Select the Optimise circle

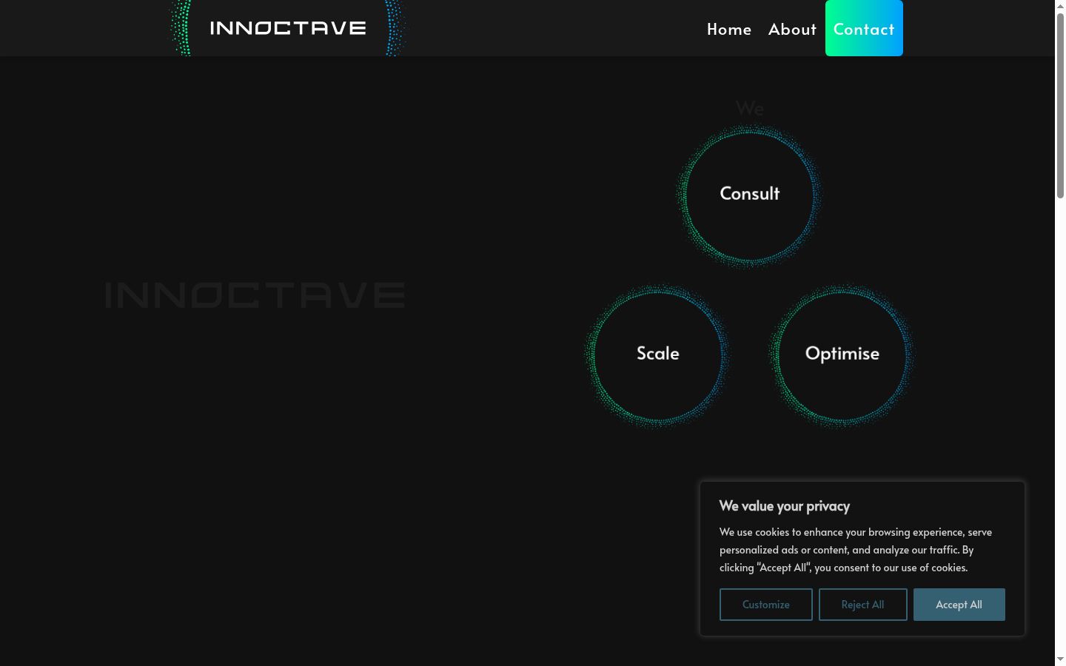click(842, 354)
